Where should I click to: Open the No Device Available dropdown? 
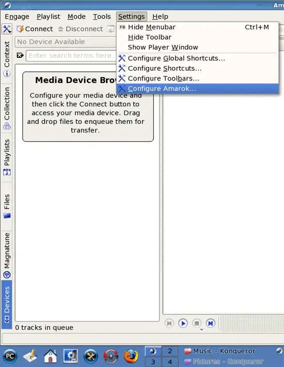coord(66,42)
